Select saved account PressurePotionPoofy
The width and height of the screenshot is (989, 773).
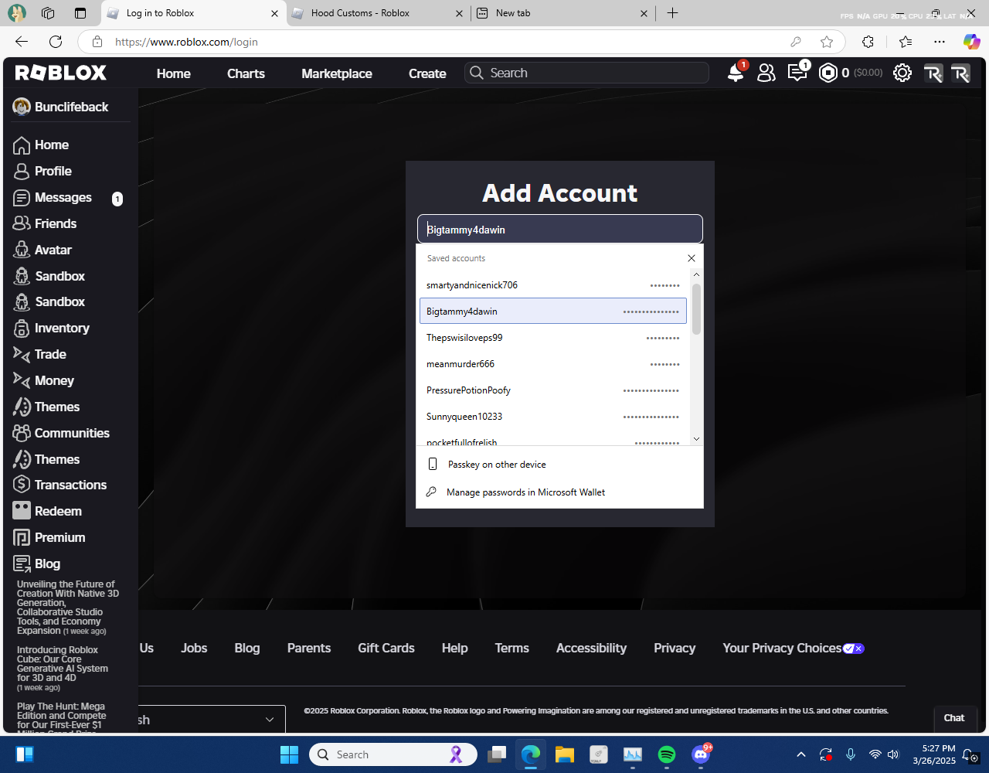tap(552, 390)
